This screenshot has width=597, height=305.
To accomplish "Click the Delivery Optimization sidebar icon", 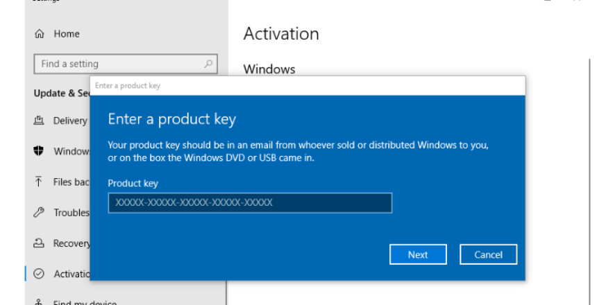I will pyautogui.click(x=40, y=121).
